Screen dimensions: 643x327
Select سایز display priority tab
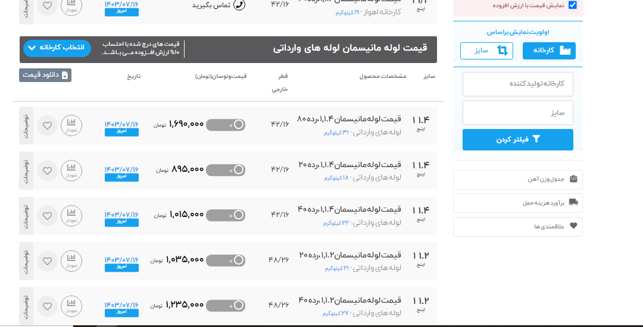[486, 51]
